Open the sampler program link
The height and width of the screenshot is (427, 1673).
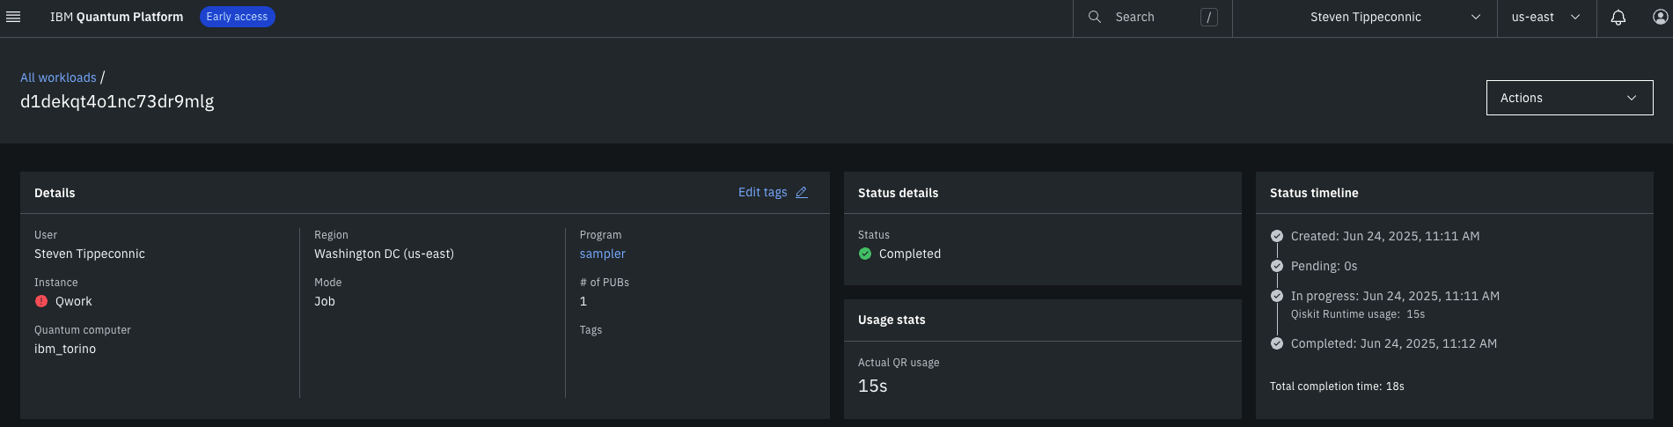pos(603,254)
